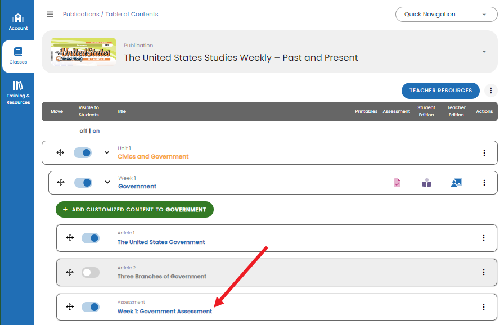Click move handle for Article 2 row
This screenshot has height=325, width=504.
pyautogui.click(x=70, y=272)
